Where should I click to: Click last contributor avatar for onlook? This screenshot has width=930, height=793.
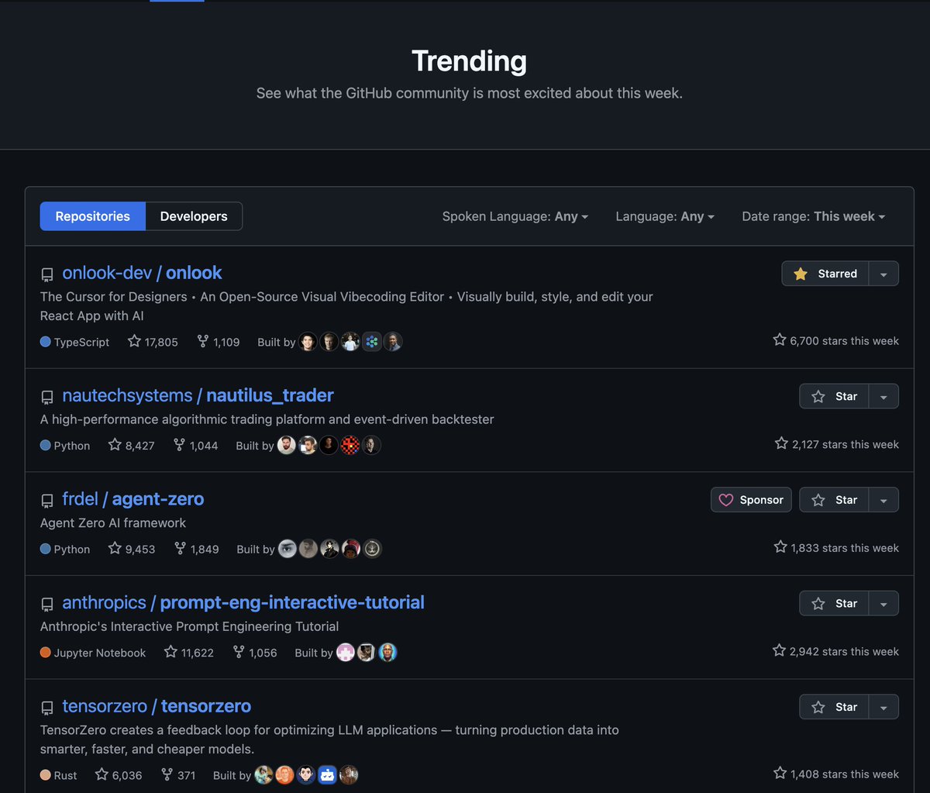(393, 342)
